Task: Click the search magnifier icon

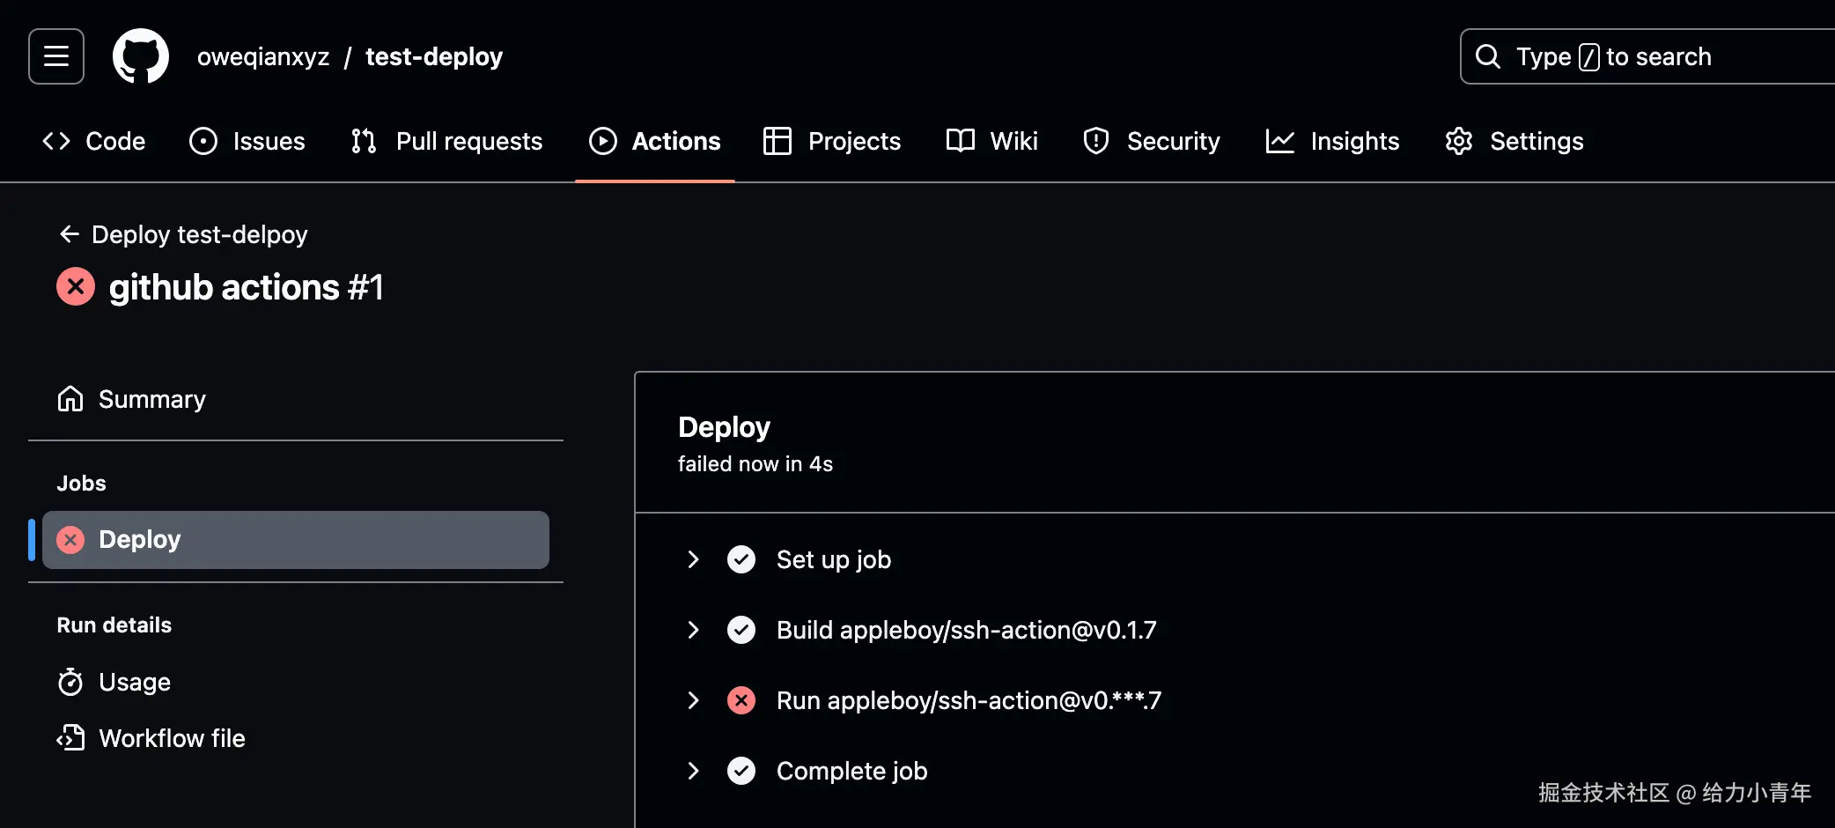Action: [1487, 56]
